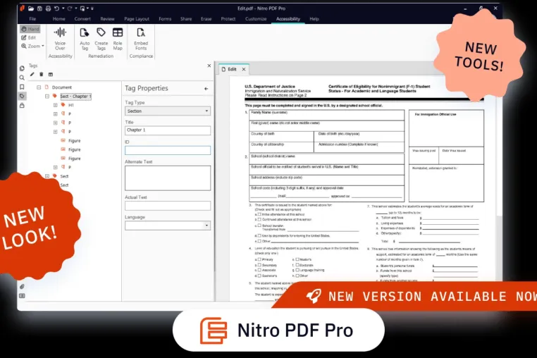
Task: Click the Open folder icon in quick access toolbar
Action: pos(31,8)
